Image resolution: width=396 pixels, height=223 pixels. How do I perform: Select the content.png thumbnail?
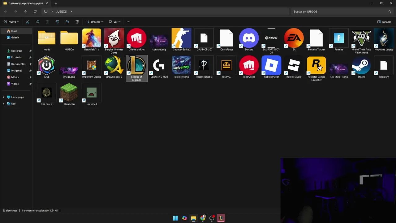pyautogui.click(x=159, y=40)
